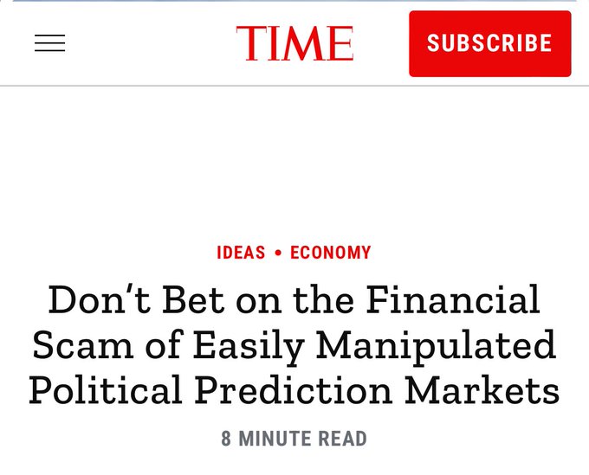Open the hamburger navigation menu
Screen dimensions: 589x475
click(x=49, y=43)
